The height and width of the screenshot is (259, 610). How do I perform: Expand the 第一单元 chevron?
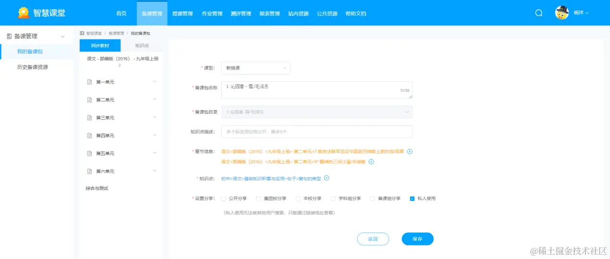coord(154,82)
